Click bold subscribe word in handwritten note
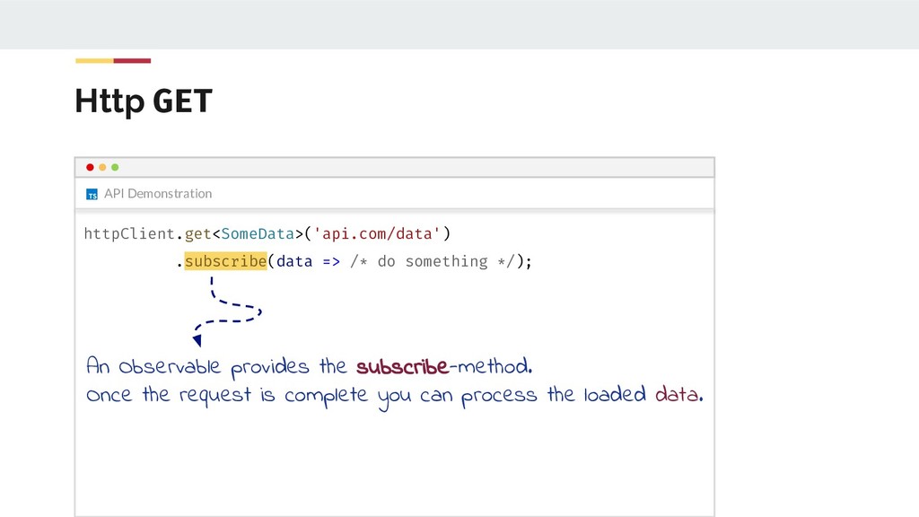 coord(402,367)
